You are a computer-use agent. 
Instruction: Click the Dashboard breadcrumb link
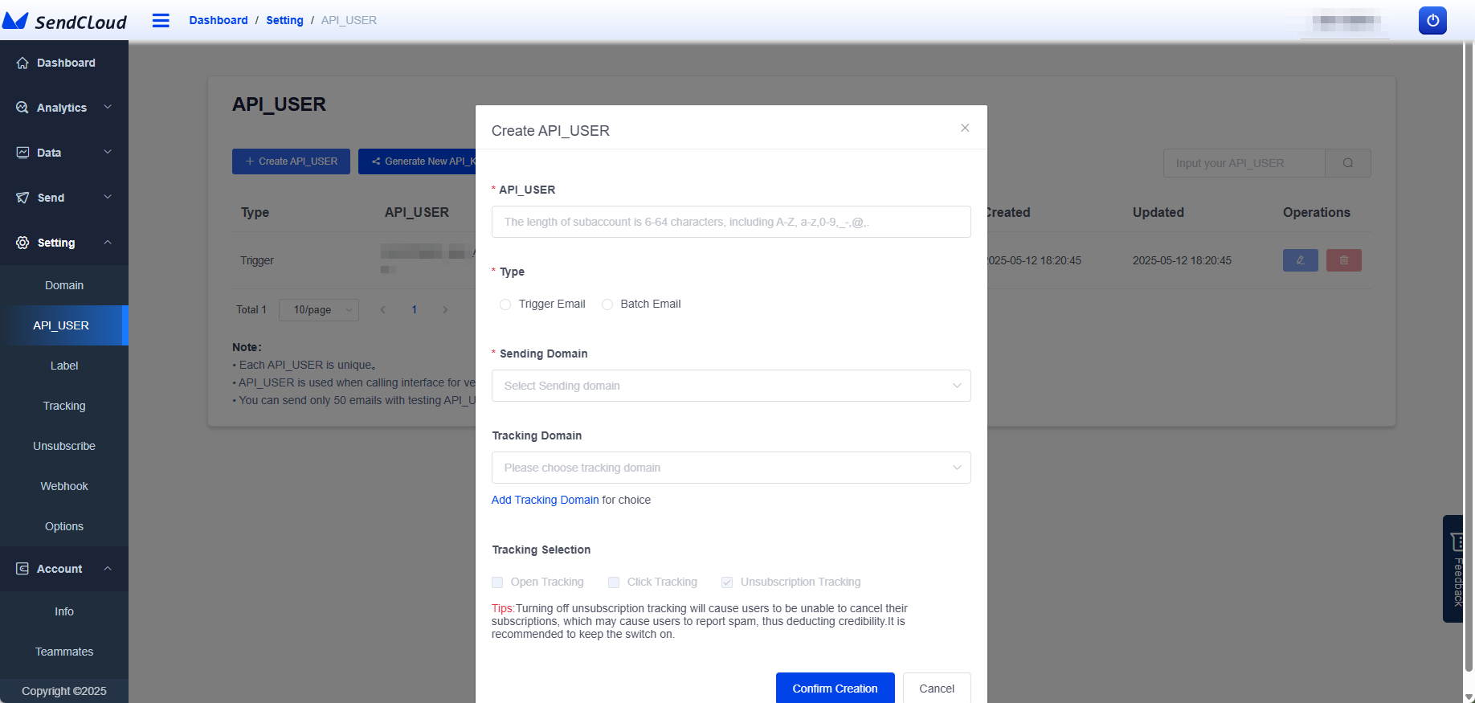coord(219,20)
